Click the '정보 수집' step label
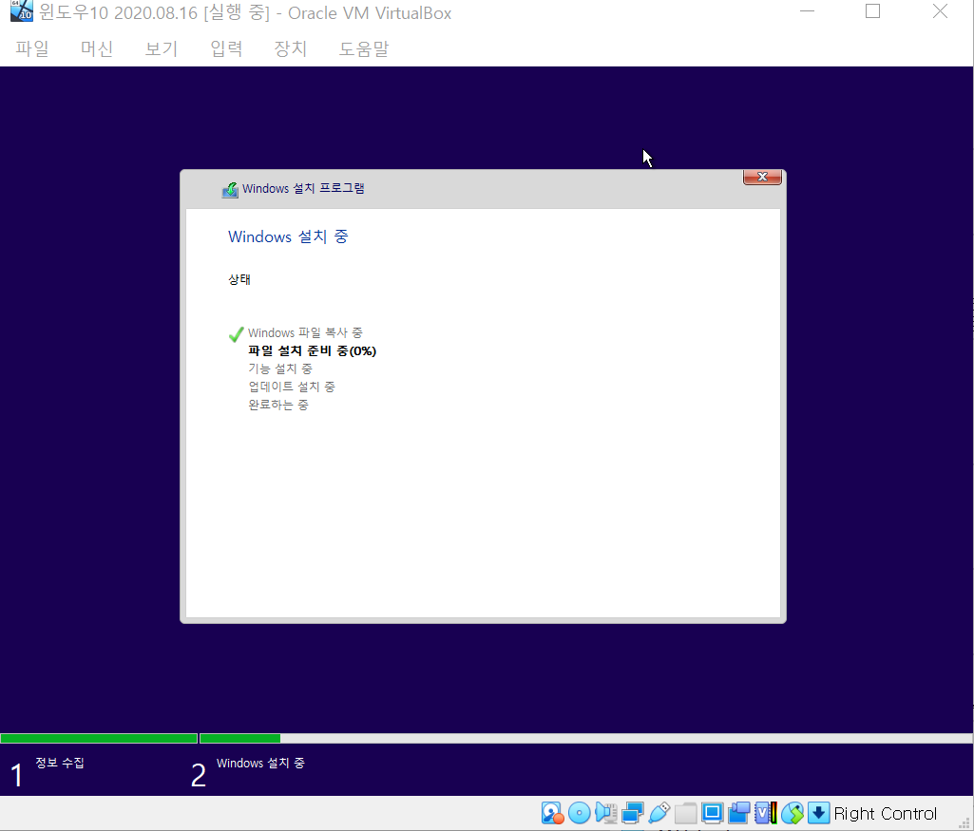Image resolution: width=974 pixels, height=831 pixels. pos(60,763)
